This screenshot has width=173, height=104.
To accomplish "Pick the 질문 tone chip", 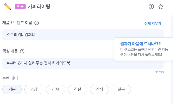I will (121, 89).
